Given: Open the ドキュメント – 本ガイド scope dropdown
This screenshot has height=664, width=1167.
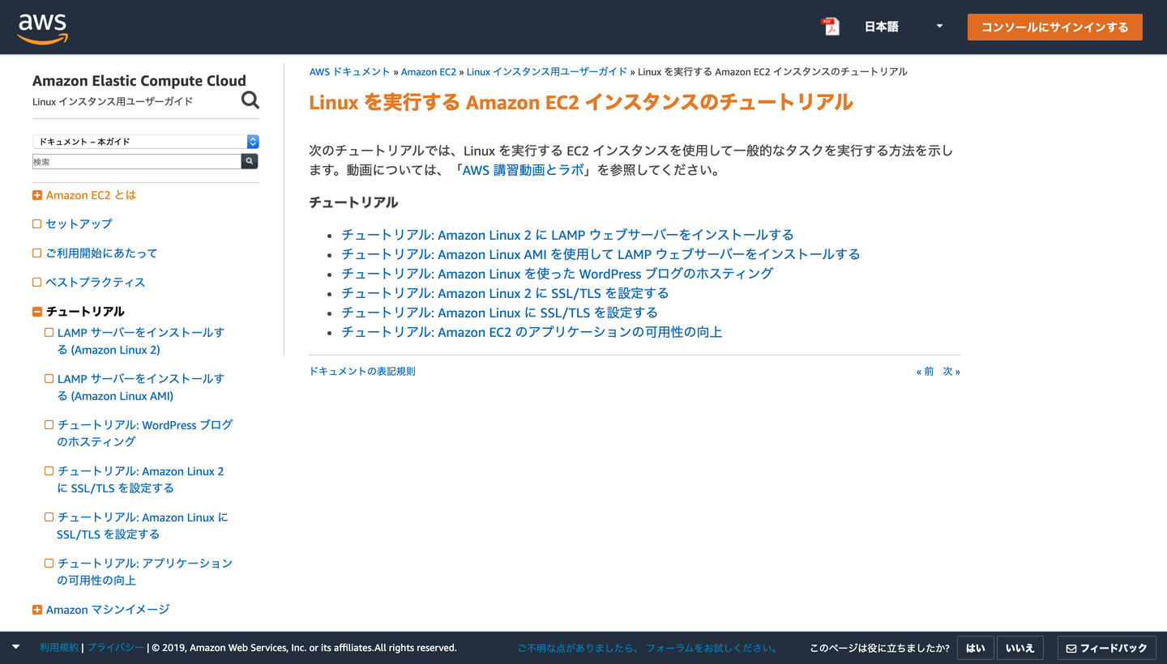Looking at the screenshot, I should tap(146, 142).
